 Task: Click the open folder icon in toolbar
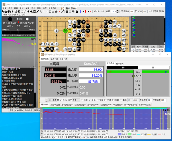(x=6, y=12)
